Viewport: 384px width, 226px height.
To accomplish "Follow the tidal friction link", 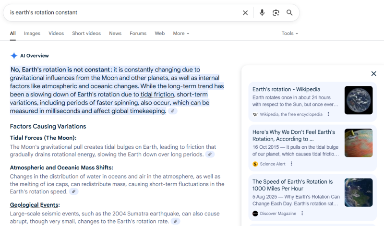I will click(x=157, y=95).
